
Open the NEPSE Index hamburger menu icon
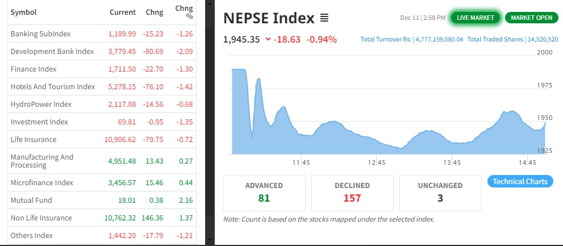(x=324, y=18)
